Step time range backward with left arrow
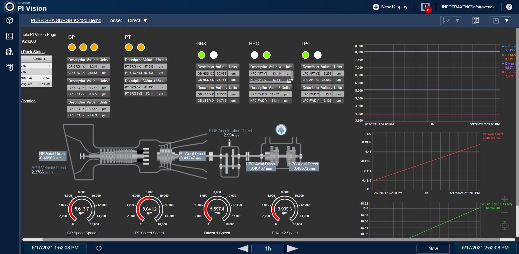The image size is (519, 254). [x=243, y=249]
